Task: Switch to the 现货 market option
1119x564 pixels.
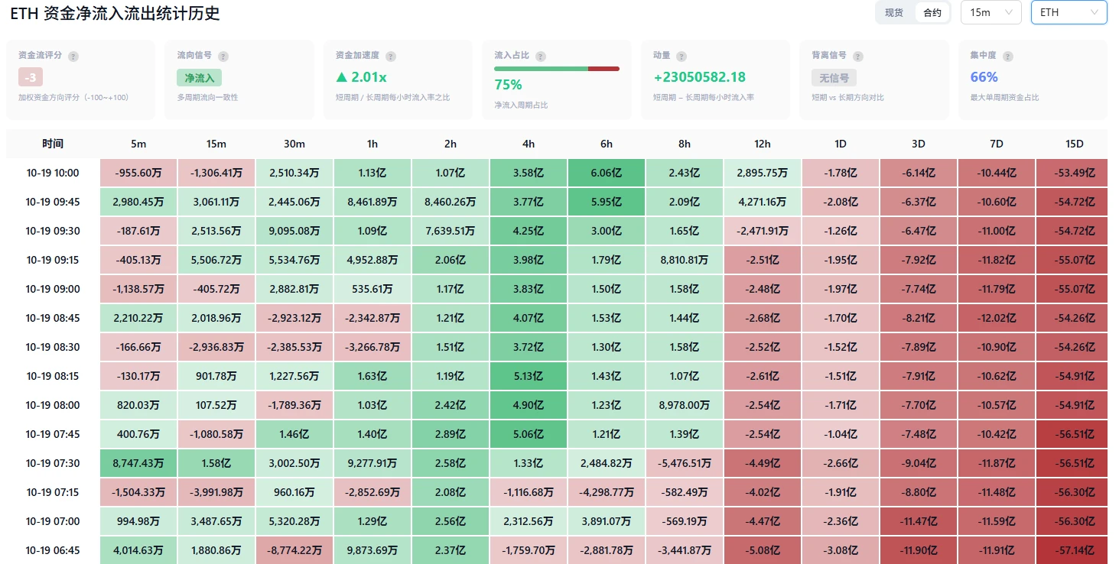Action: coord(894,12)
